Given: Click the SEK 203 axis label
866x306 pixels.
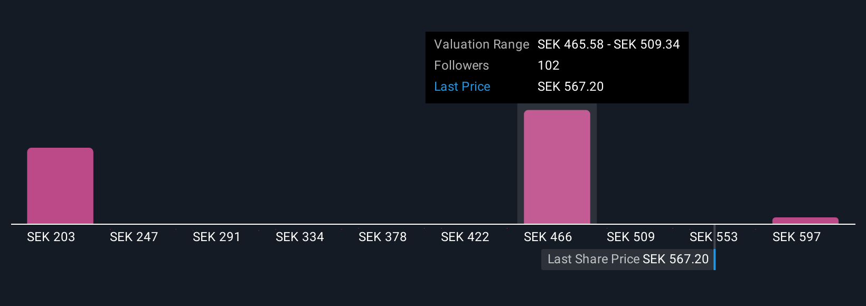Looking at the screenshot, I should (51, 237).
